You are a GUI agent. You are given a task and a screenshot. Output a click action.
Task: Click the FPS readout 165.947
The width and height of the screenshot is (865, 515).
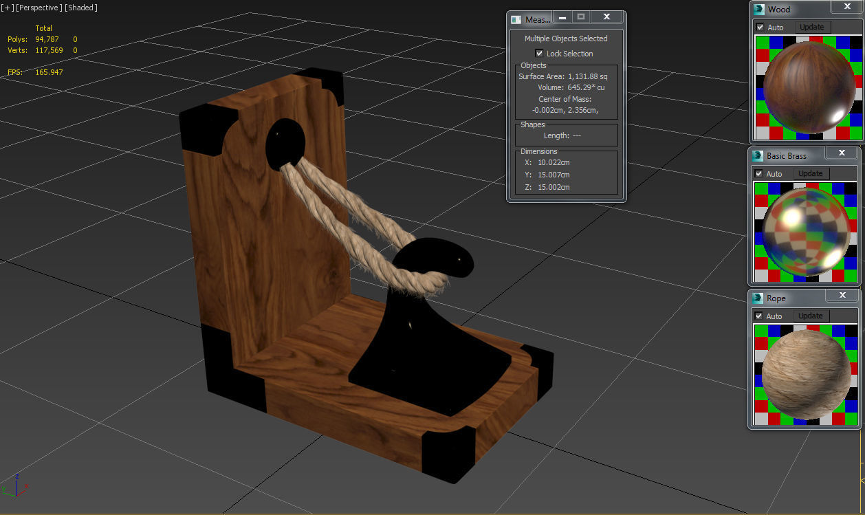tap(49, 72)
